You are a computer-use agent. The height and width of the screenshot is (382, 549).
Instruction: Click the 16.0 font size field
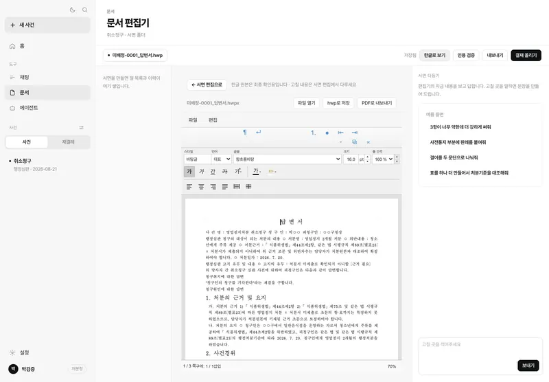[x=351, y=159]
